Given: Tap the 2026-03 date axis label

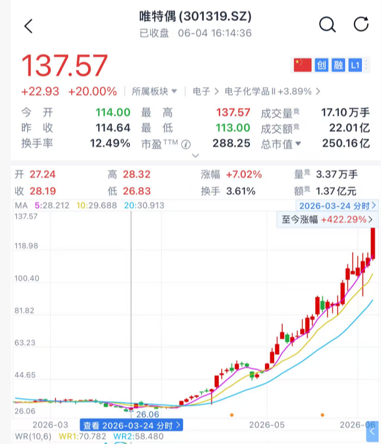Looking at the screenshot, I should (50, 425).
